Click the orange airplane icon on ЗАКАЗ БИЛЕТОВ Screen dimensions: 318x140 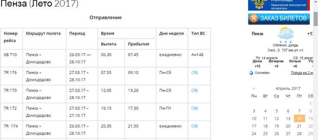[x=254, y=18]
